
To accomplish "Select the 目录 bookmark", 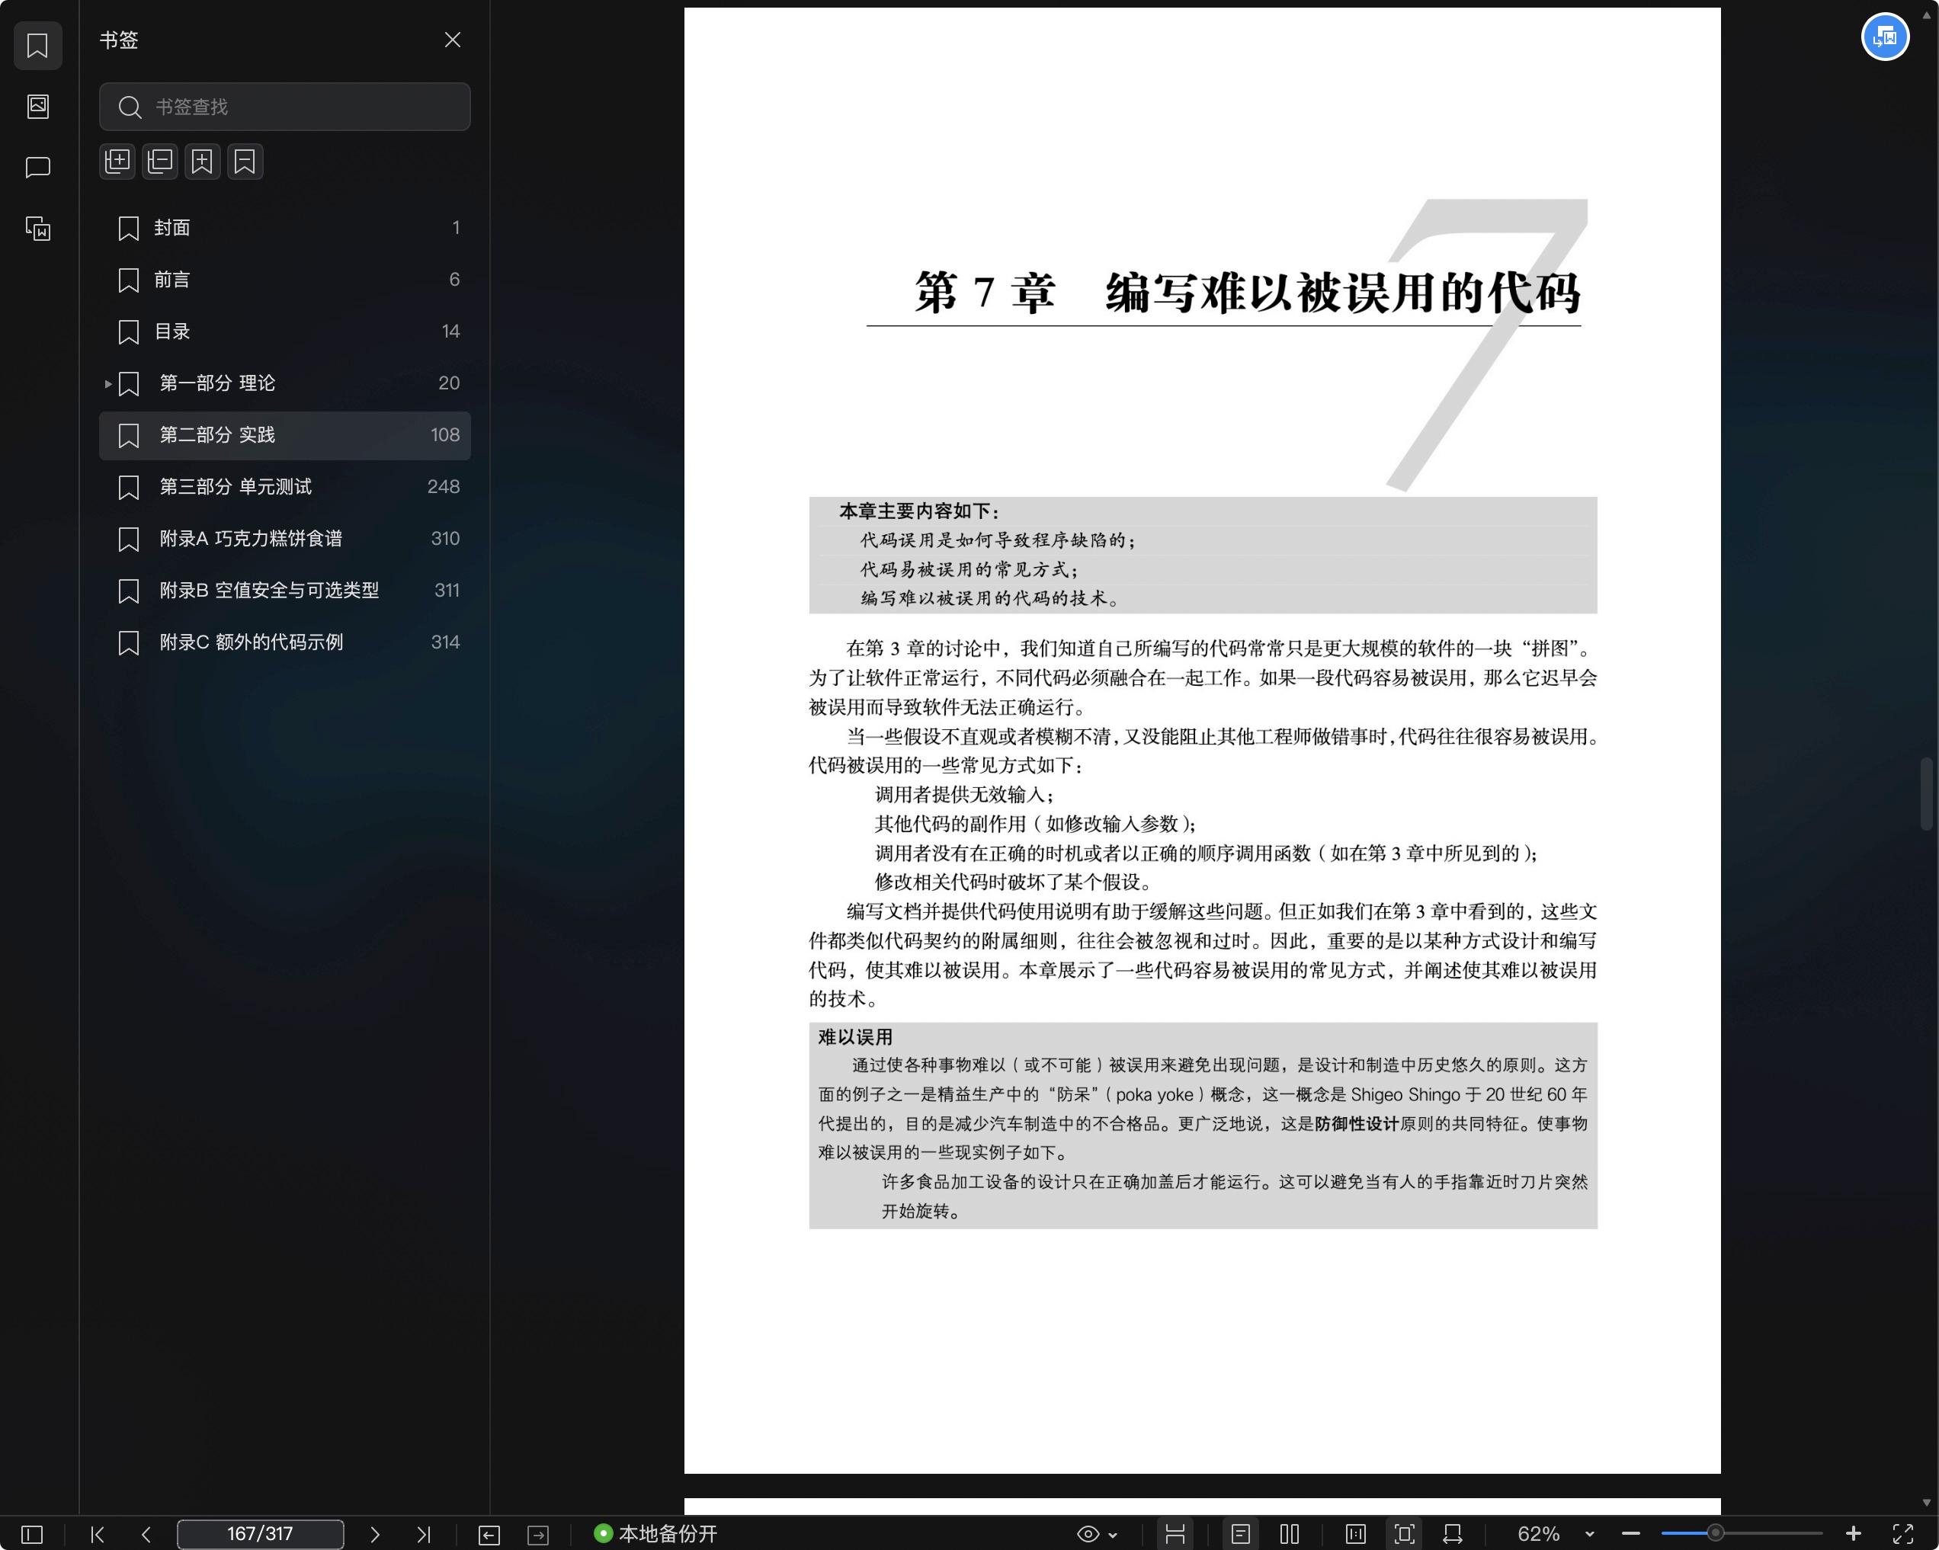I will coord(284,331).
